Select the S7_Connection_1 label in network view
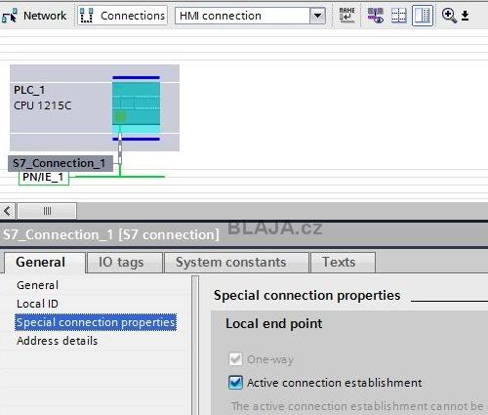 tap(61, 163)
